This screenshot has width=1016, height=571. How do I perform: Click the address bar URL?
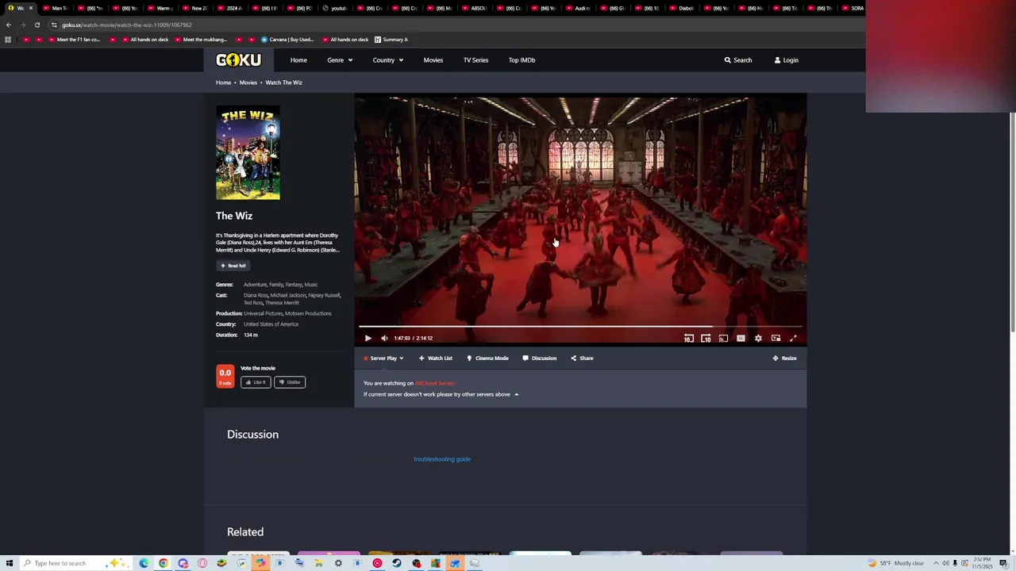127,25
